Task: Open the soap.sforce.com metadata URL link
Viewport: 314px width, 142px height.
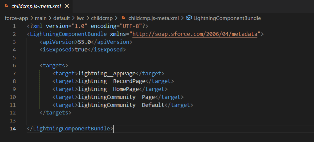Action: [x=195, y=34]
